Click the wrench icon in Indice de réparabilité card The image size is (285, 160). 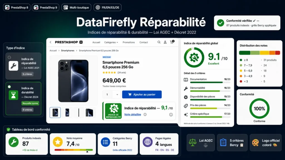coord(13,66)
